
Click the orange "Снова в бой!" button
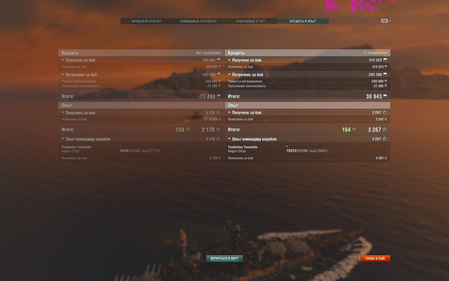coord(375,258)
